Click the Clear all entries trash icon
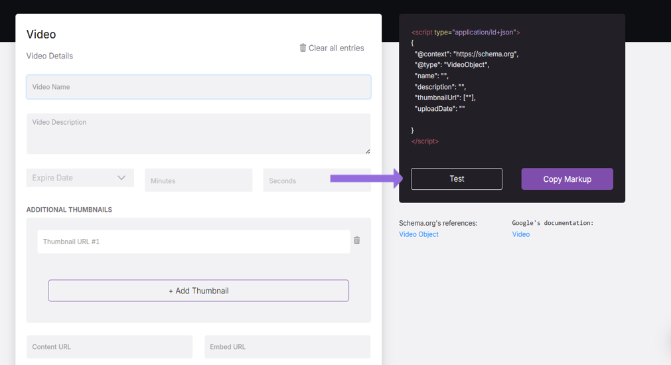 pyautogui.click(x=303, y=48)
